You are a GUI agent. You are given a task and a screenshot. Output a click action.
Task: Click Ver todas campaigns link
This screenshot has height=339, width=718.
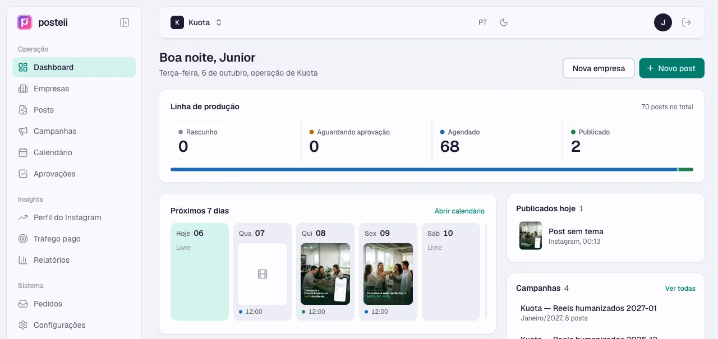[680, 289]
